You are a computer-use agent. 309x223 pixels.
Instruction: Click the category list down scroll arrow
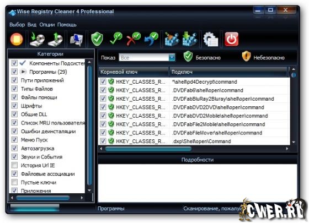(x=89, y=190)
